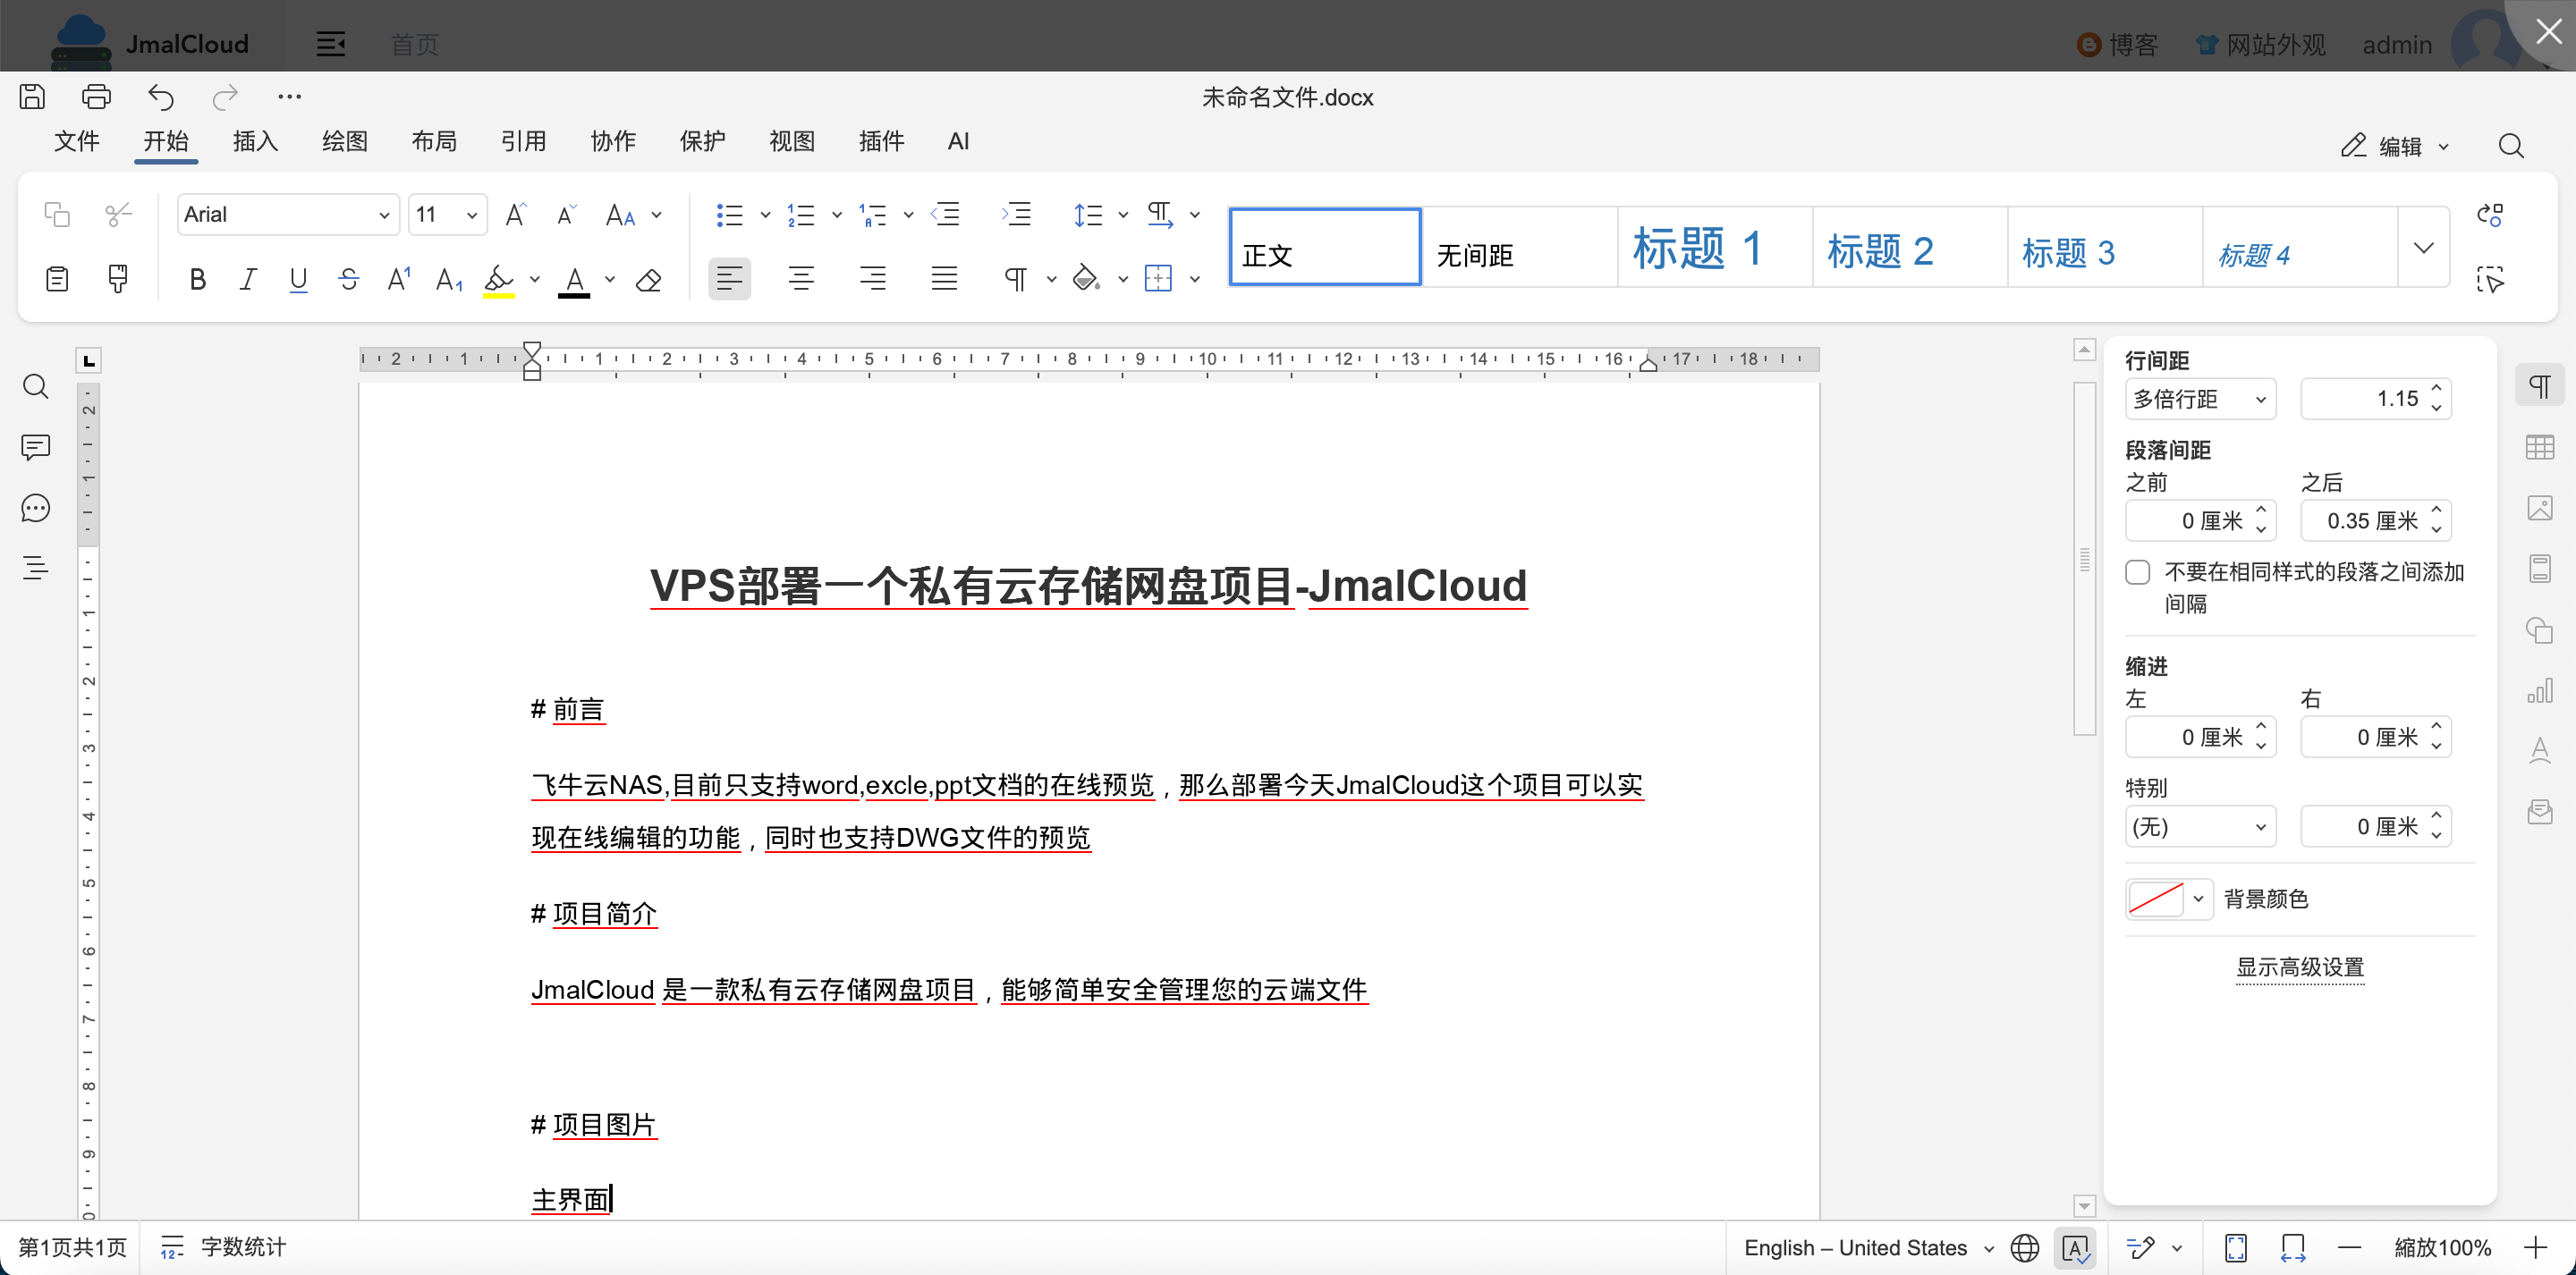
Task: Open table settings in right sidebar
Action: 2539,447
